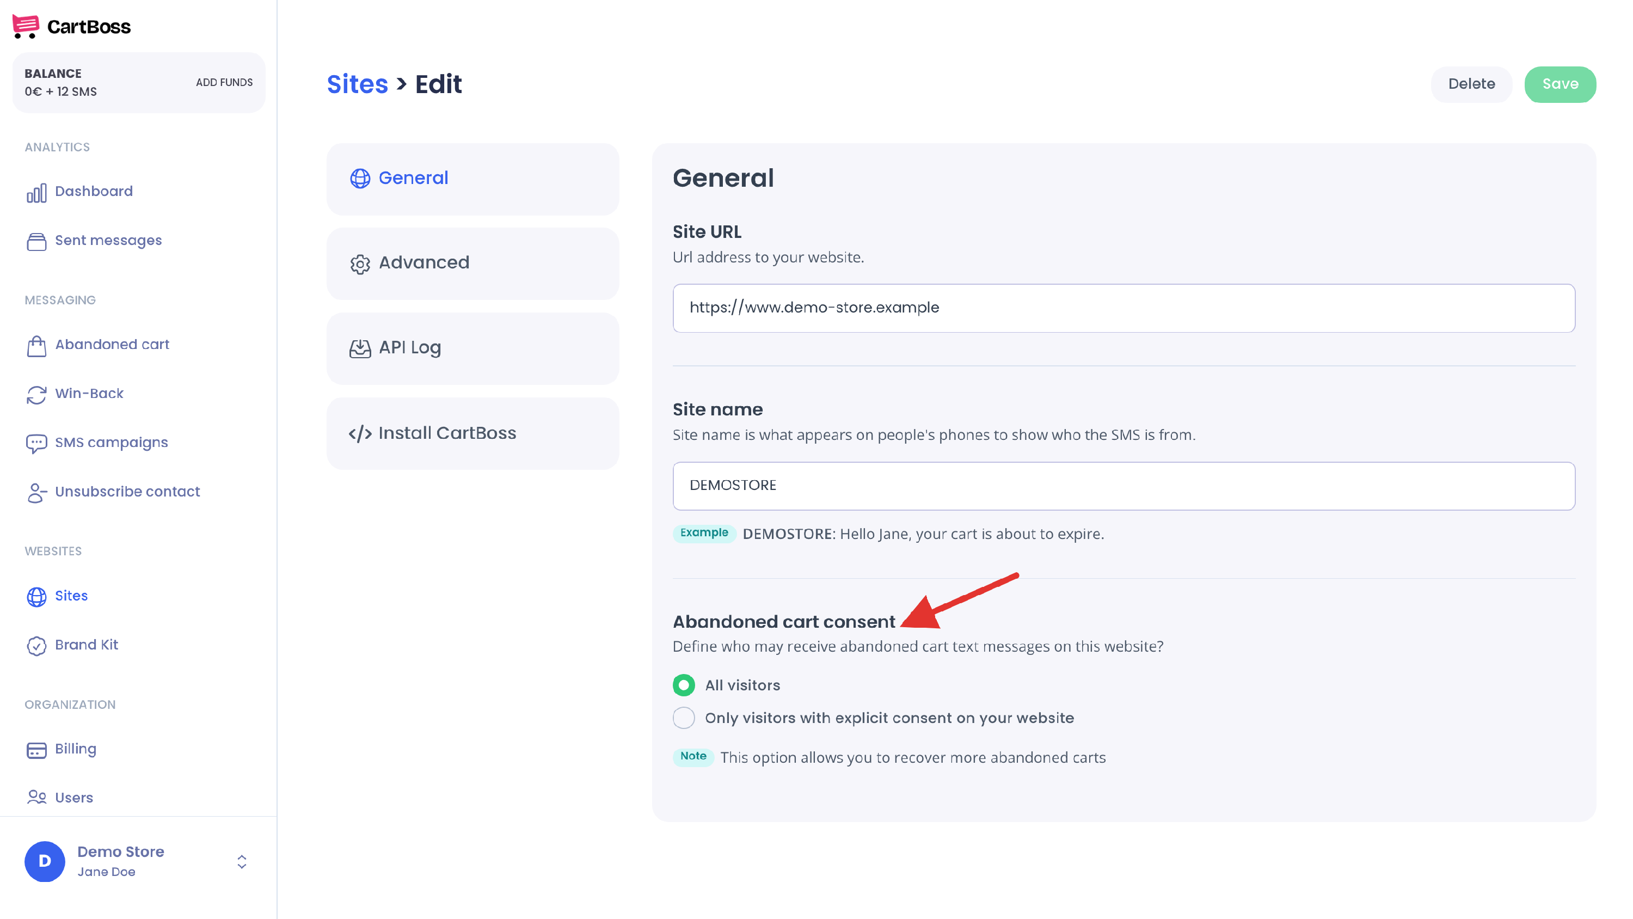Click the API Log inbox-download icon
The width and height of the screenshot is (1633, 919).
pyautogui.click(x=360, y=348)
